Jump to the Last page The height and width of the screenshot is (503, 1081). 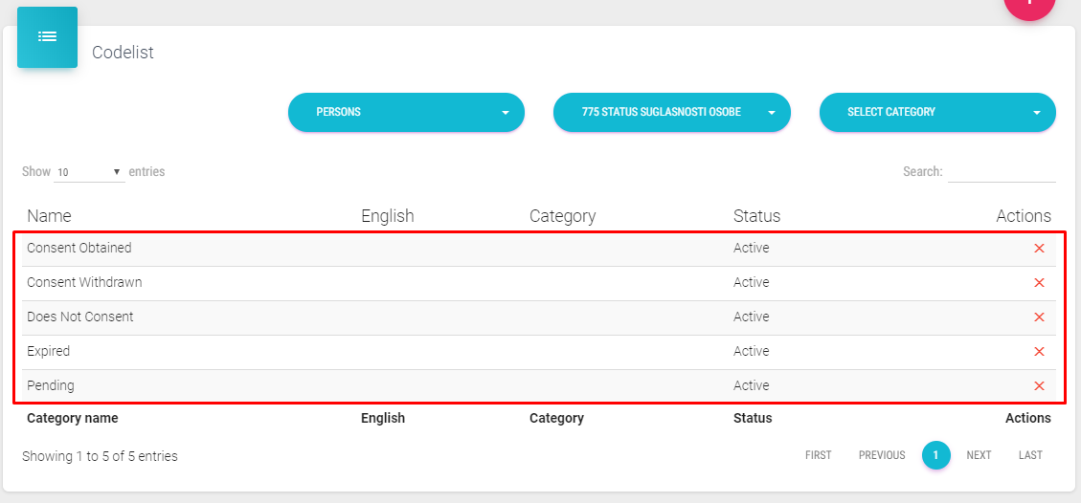pyautogui.click(x=1030, y=455)
